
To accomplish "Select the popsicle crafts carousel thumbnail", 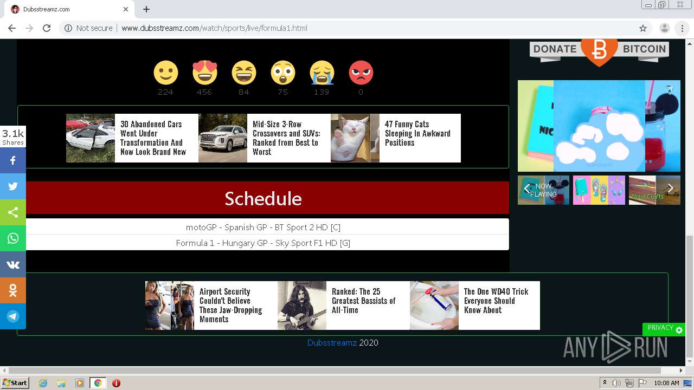I will pyautogui.click(x=599, y=190).
